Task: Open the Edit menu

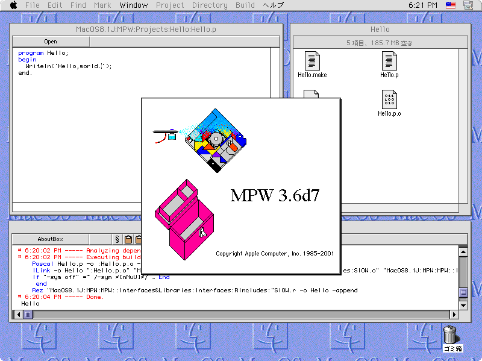Action: (x=55, y=5)
